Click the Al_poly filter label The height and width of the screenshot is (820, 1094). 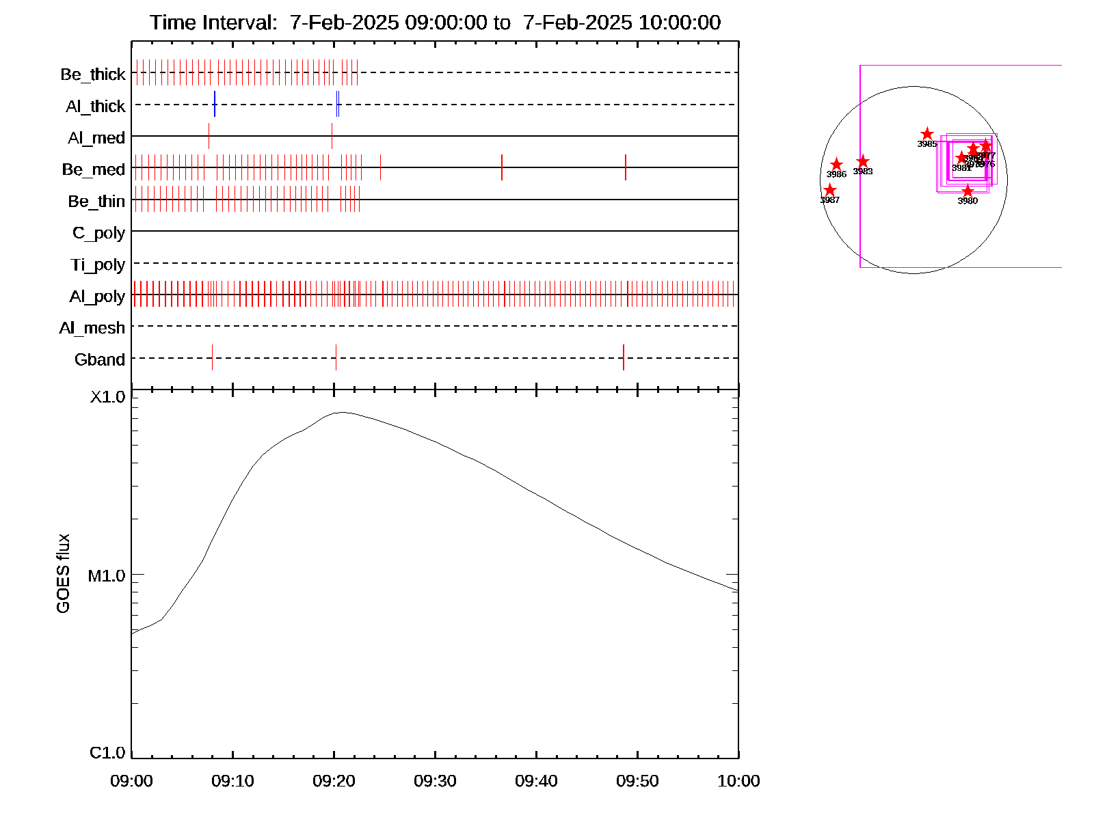click(97, 296)
